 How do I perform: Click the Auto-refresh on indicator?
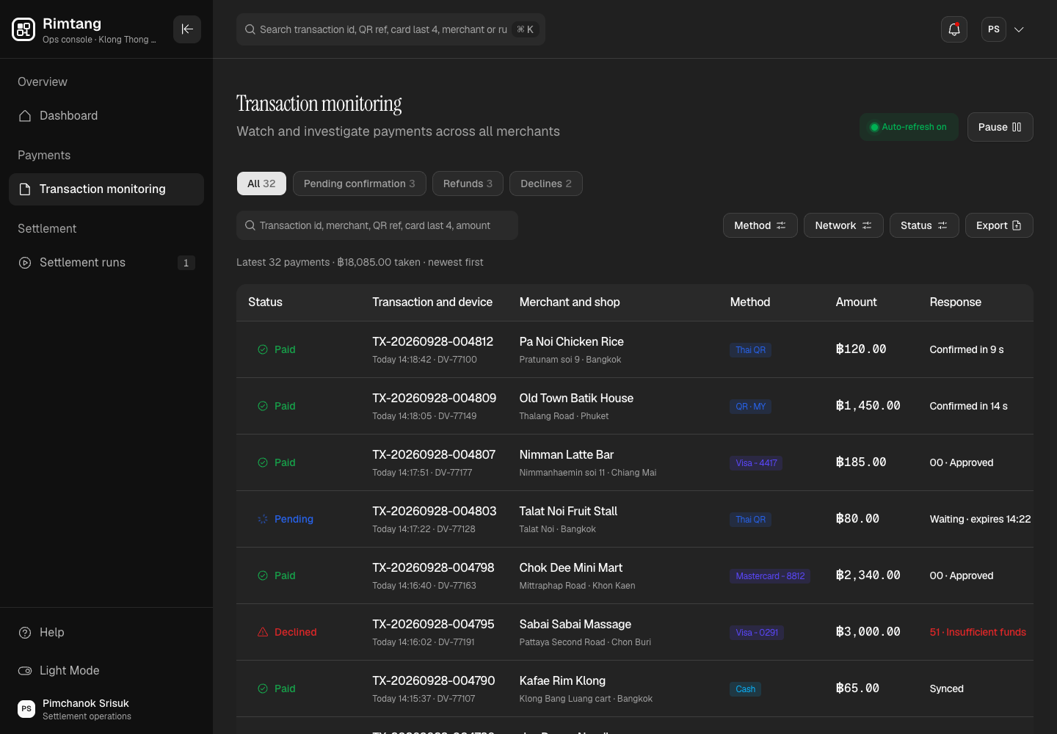909,127
